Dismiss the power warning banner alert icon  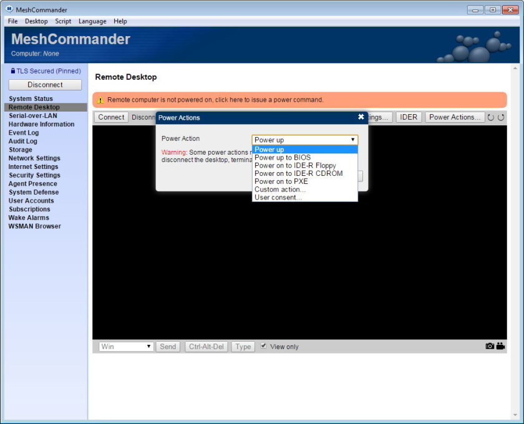[100, 99]
